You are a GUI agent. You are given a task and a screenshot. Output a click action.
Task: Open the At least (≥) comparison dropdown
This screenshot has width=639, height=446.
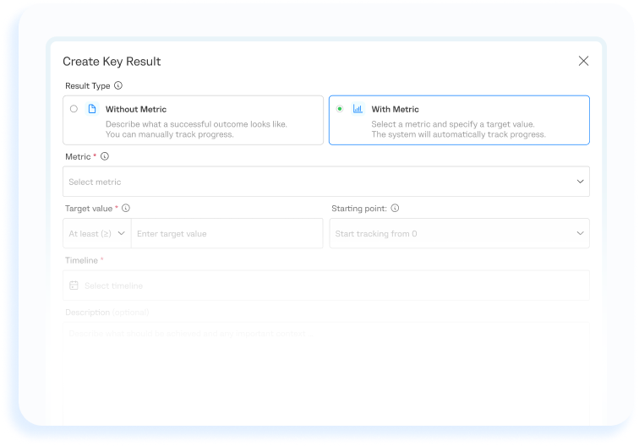(97, 233)
